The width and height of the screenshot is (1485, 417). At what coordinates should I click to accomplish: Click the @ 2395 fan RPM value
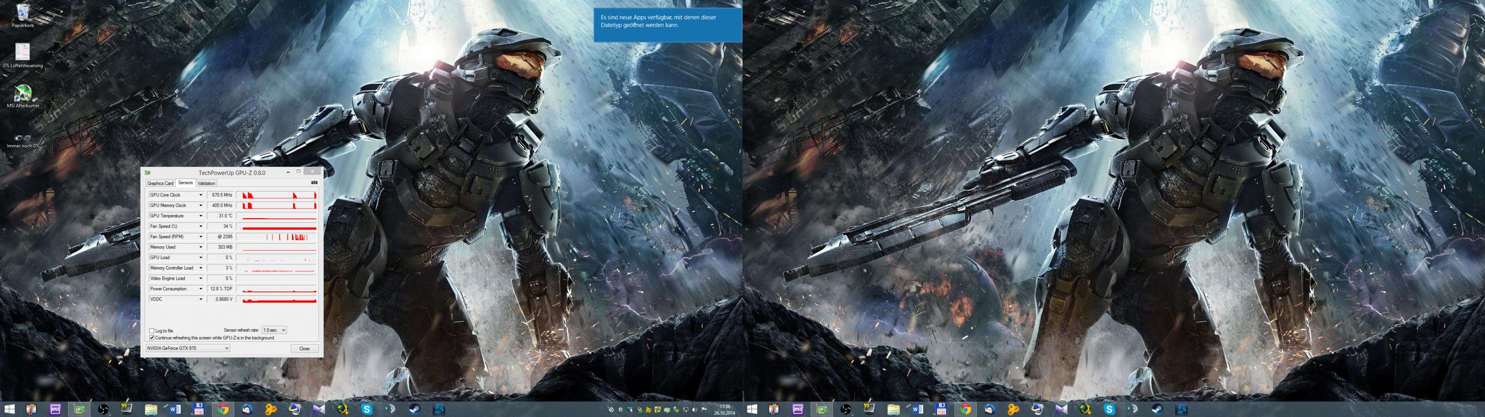click(220, 237)
